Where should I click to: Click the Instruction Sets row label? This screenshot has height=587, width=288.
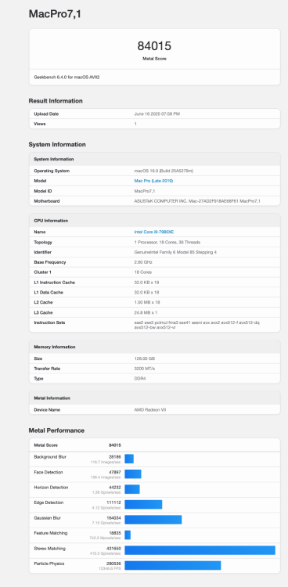point(49,322)
